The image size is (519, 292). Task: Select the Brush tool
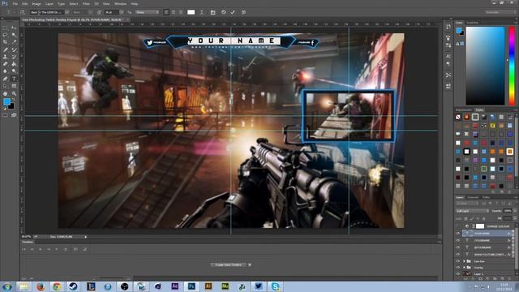click(x=14, y=49)
